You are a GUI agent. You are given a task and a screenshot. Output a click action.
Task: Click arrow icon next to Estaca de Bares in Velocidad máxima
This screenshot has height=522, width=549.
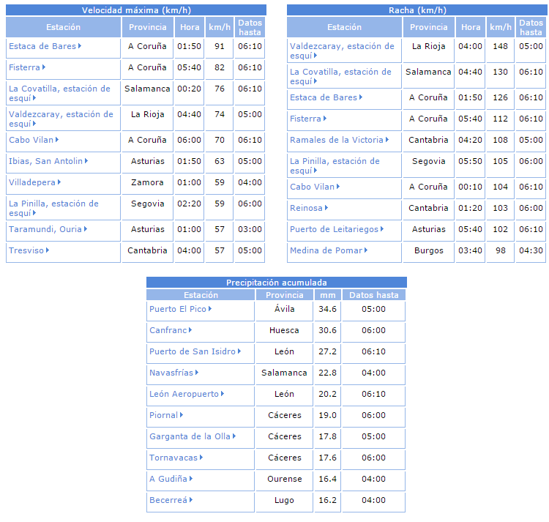click(80, 46)
